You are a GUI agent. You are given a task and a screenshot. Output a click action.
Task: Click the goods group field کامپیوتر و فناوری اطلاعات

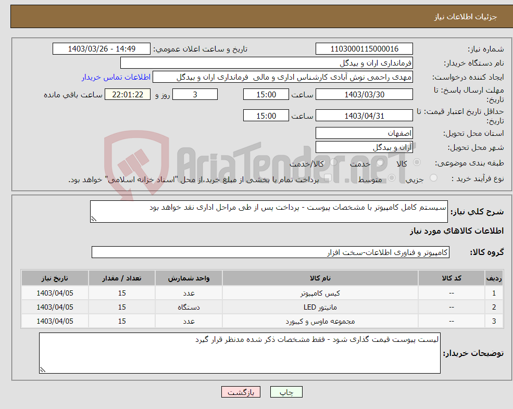(271, 252)
